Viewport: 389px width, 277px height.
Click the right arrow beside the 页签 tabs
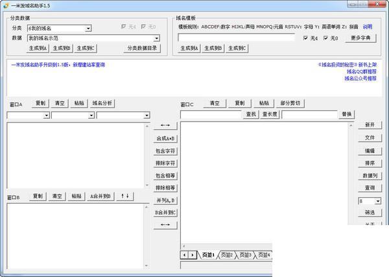pos(193,255)
